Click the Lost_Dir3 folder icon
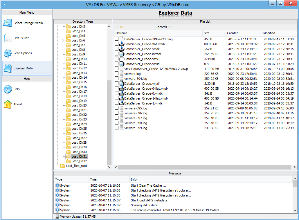299x220 pixels. tap(68, 26)
